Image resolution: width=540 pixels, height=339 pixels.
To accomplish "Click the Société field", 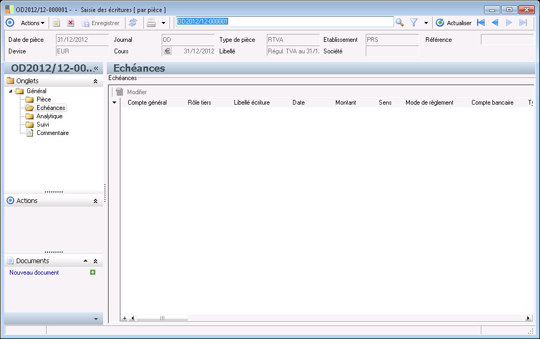I will click(x=392, y=51).
